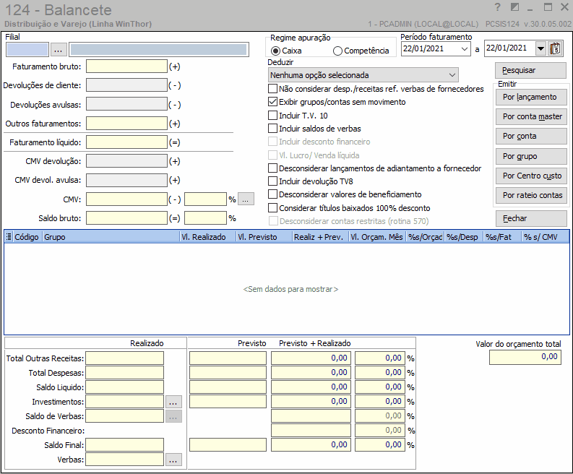This screenshot has width=573, height=474.
Task: Click the CMV value field
Action: 126,199
